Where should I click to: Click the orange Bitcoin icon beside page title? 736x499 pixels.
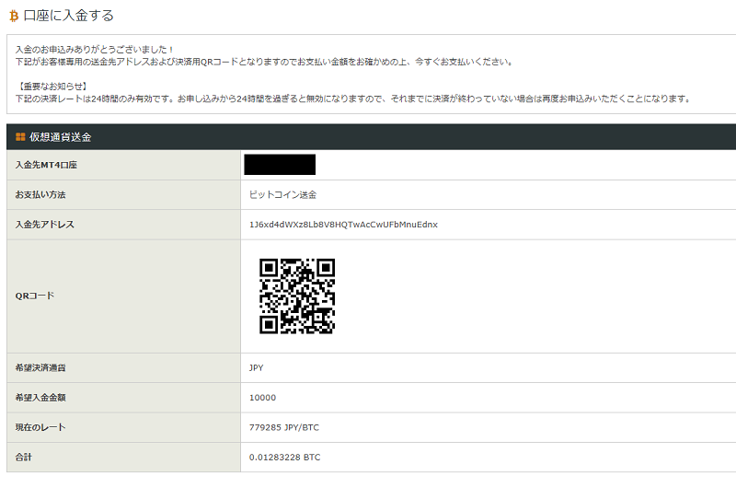[x=14, y=16]
